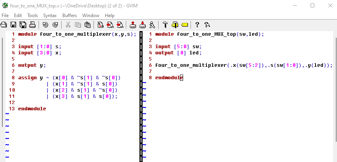Print the buffer with the printer icon

click(x=32, y=25)
